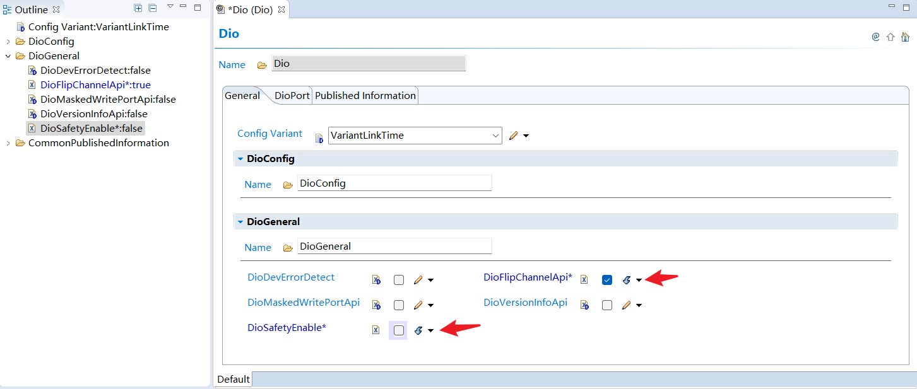Open the dropdown arrow in DioSafetyEnable* row
Image resolution: width=917 pixels, height=389 pixels.
pyautogui.click(x=431, y=331)
